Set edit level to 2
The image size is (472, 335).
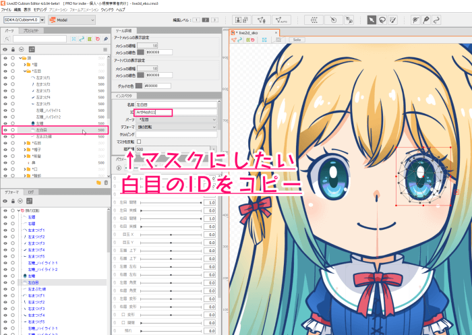pos(205,20)
